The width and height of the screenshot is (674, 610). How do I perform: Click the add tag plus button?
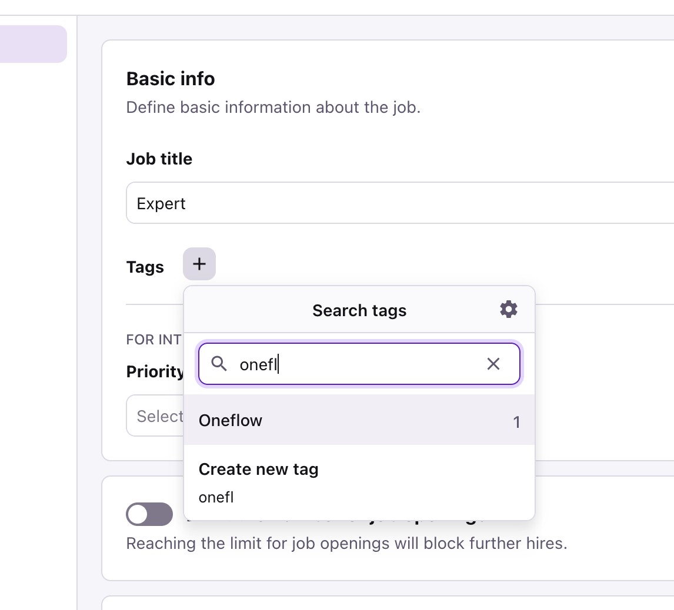199,264
